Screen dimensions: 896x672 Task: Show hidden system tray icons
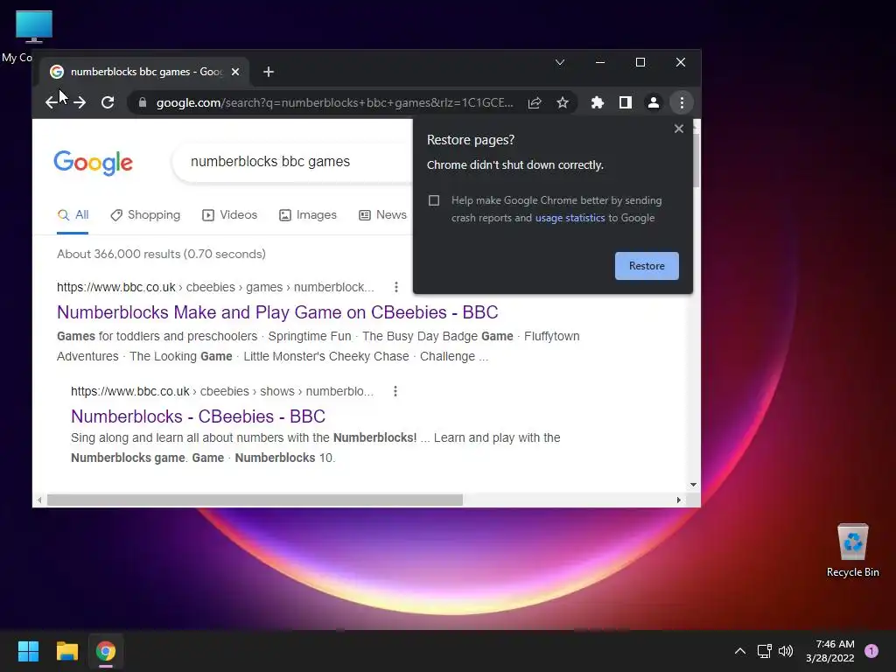[x=740, y=651]
